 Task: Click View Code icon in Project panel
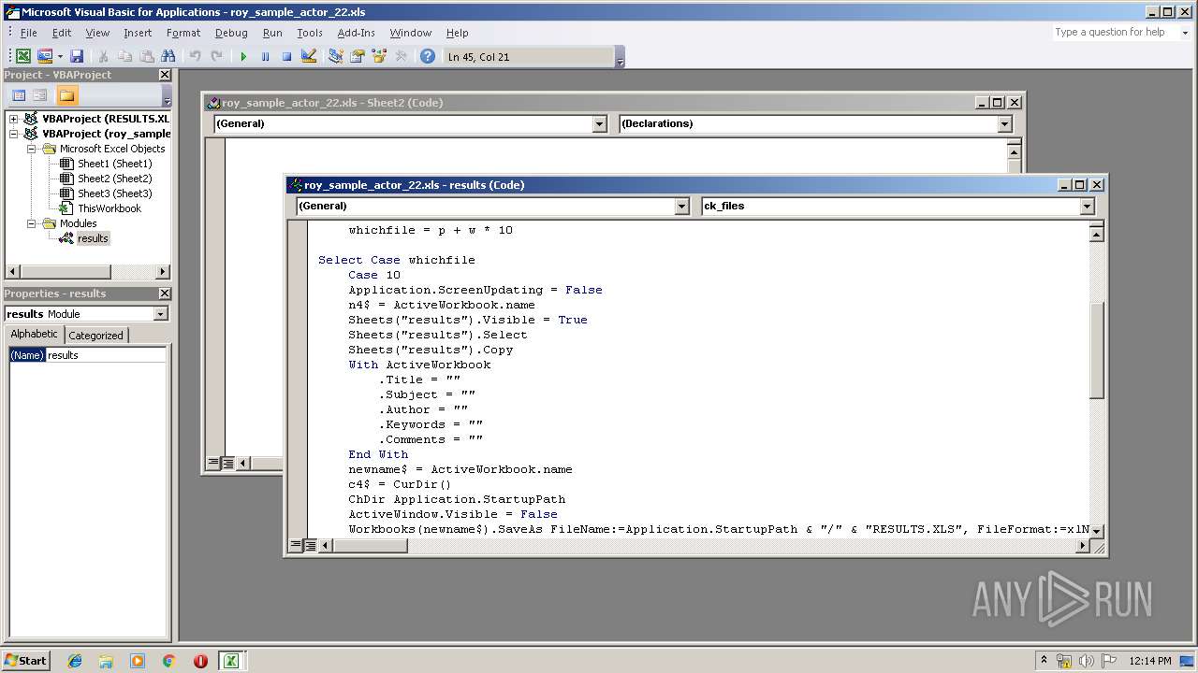(18, 95)
